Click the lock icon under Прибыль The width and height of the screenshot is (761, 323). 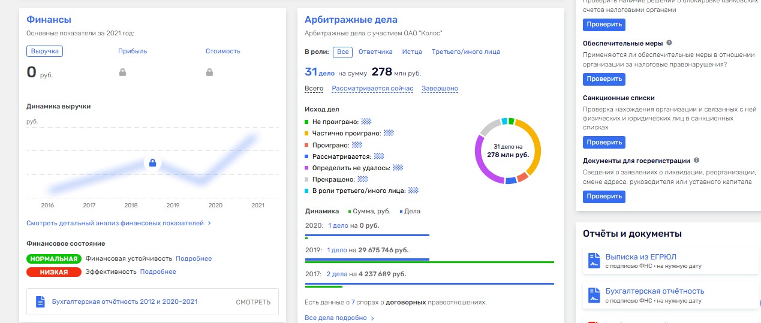click(122, 73)
